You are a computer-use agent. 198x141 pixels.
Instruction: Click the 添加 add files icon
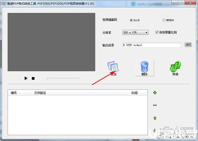(113, 68)
